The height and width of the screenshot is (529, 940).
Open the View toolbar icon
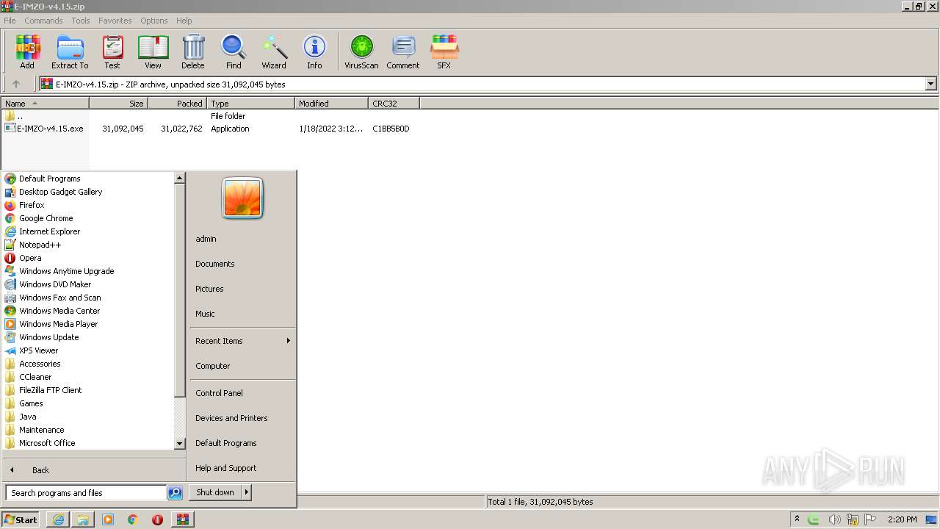point(153,51)
